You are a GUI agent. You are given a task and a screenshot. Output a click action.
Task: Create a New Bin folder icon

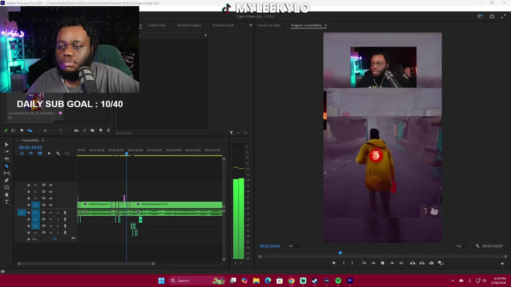(92, 130)
